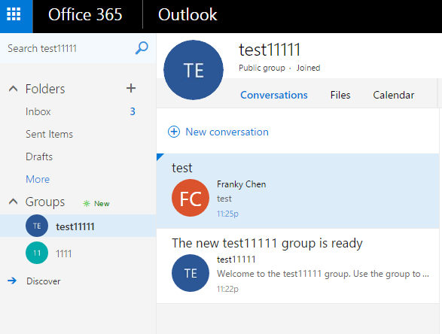Click the Groups section heading
This screenshot has height=334, width=442.
coord(45,202)
